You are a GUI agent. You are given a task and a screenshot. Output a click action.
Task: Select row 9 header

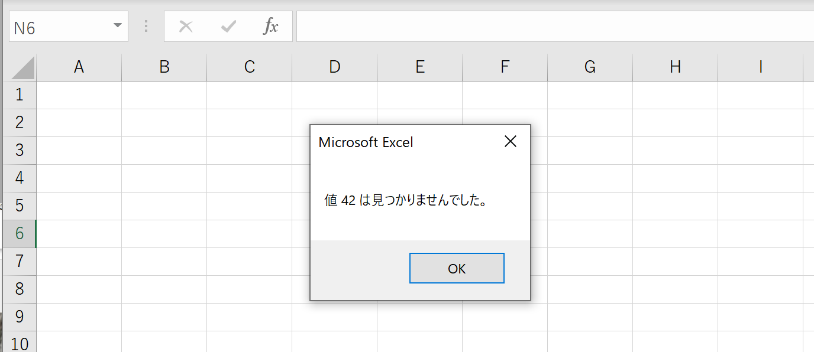tap(20, 317)
